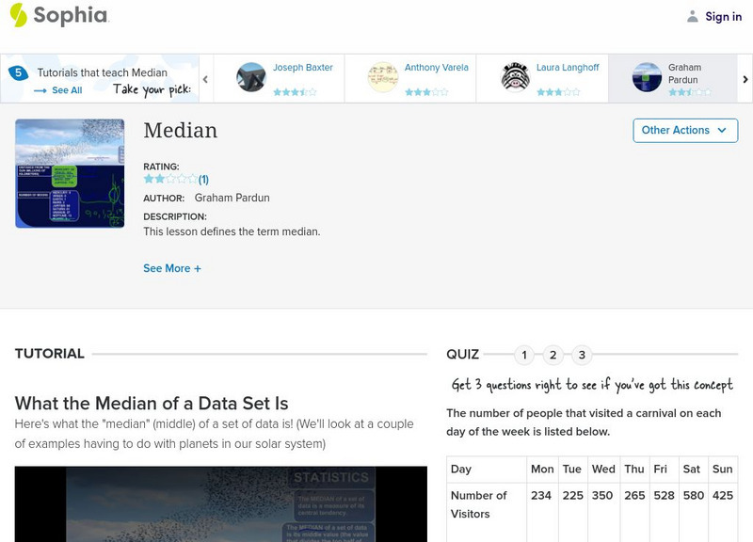Click Anthony Varela's avatar thumbnail
The width and height of the screenshot is (753, 542).
tap(383, 77)
